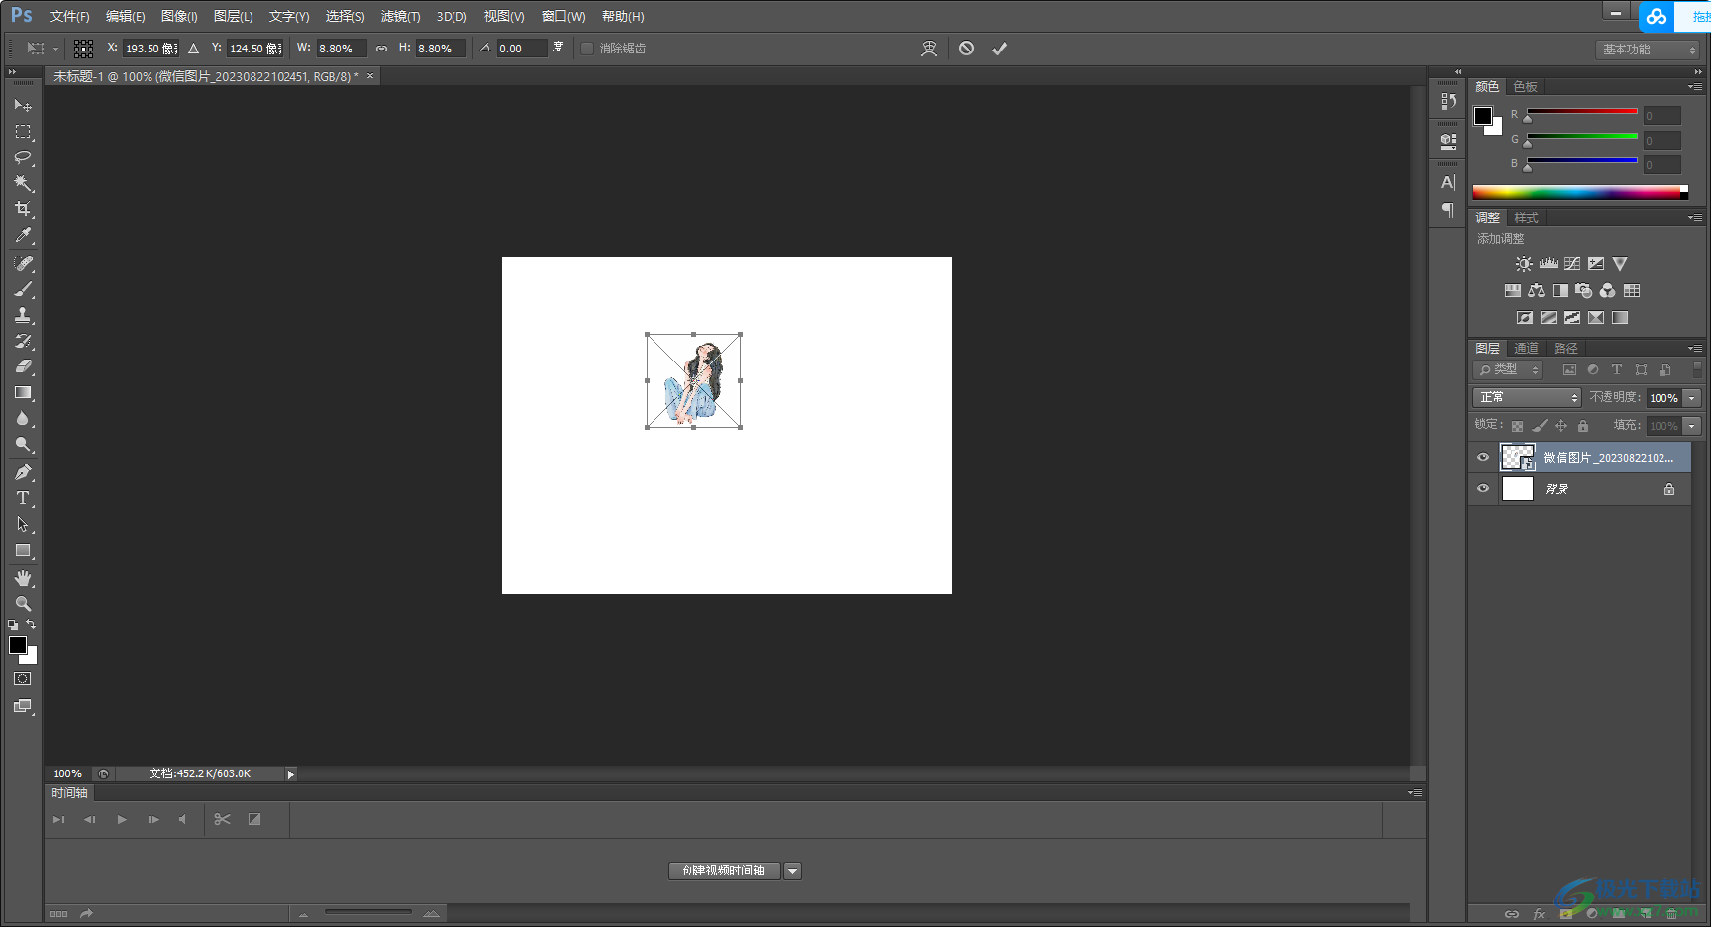Select the Move tool
This screenshot has width=1711, height=927.
23,105
